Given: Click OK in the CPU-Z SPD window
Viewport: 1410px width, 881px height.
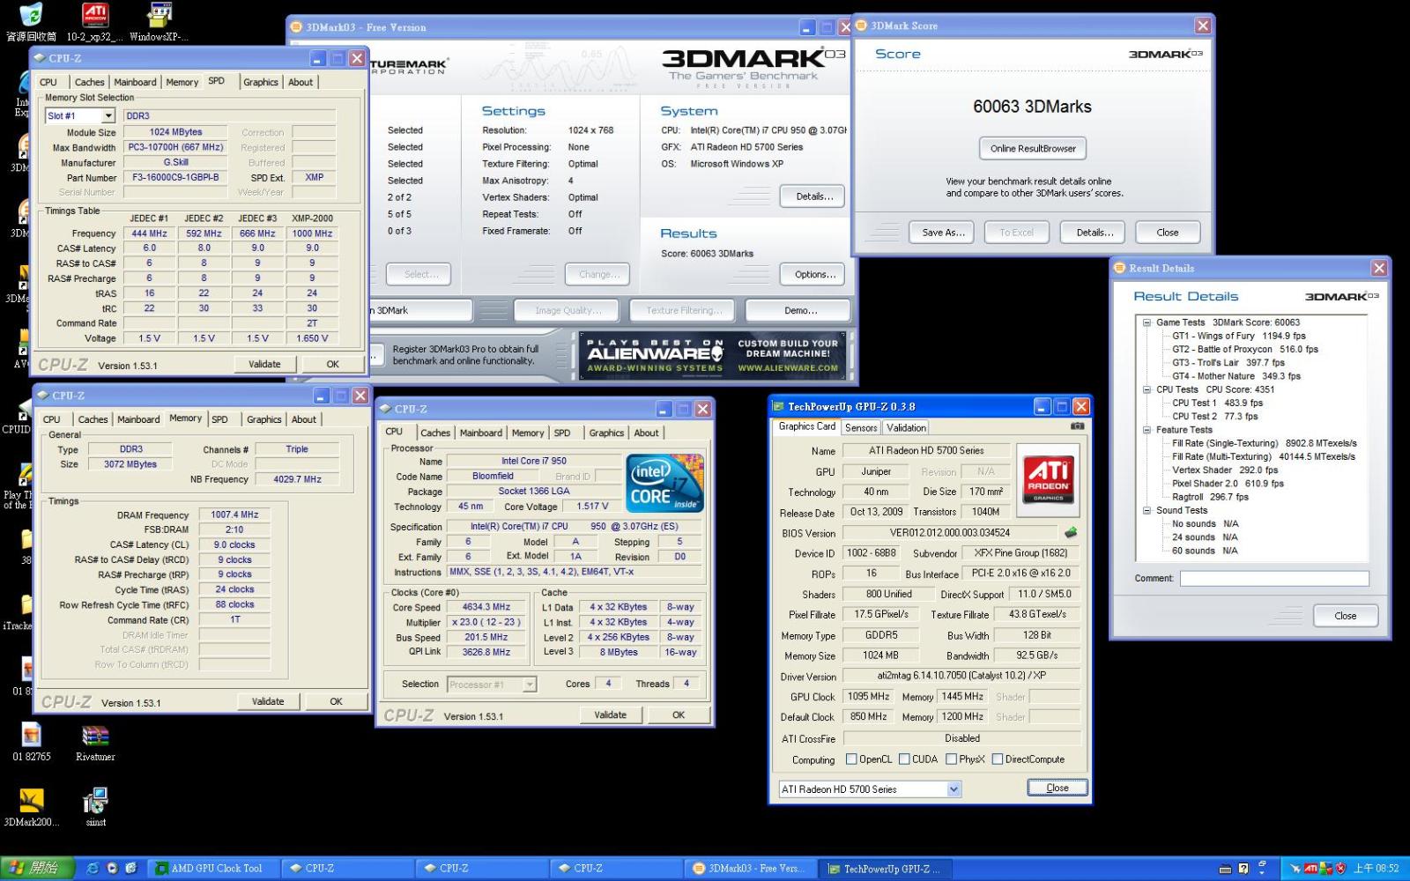Looking at the screenshot, I should point(332,364).
